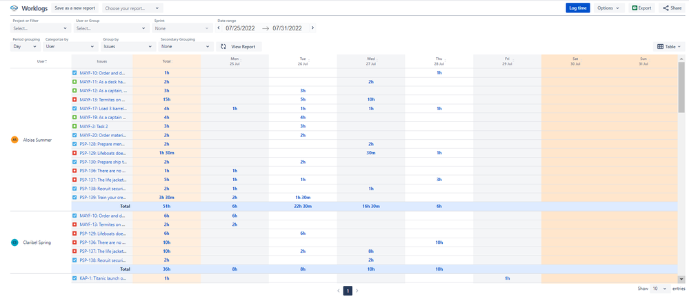Viewport: 689px width, 301px height.
Task: Click the 10h Thursday entry for PSP-136
Action: (x=439, y=242)
